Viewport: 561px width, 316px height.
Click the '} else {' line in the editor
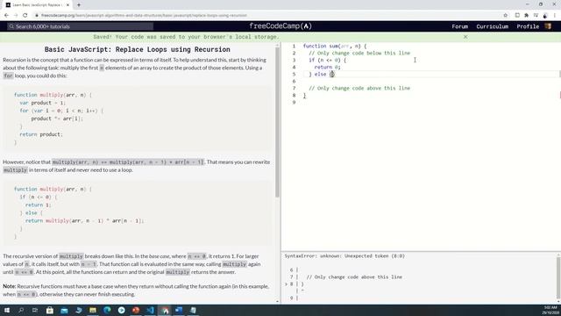[322, 74]
